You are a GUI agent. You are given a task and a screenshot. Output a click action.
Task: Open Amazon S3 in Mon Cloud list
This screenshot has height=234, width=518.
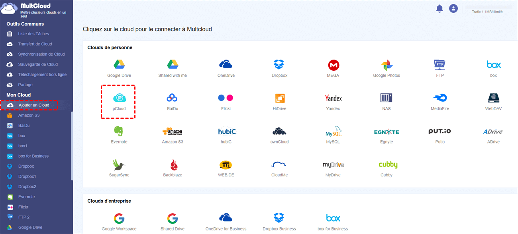[29, 115]
